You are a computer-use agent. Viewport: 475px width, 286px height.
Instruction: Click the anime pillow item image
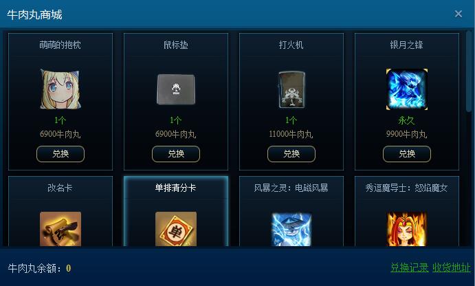(60, 89)
